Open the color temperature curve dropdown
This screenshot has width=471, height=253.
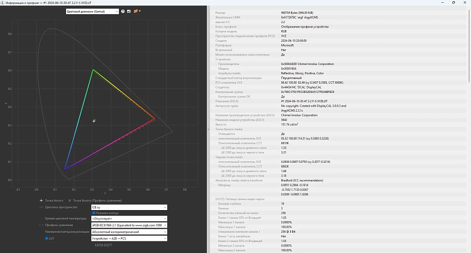(x=129, y=219)
